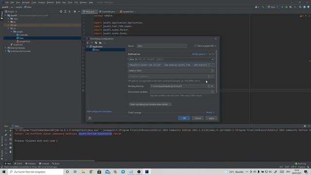Click the Run console horizontal scrollbar

[x=55, y=161]
